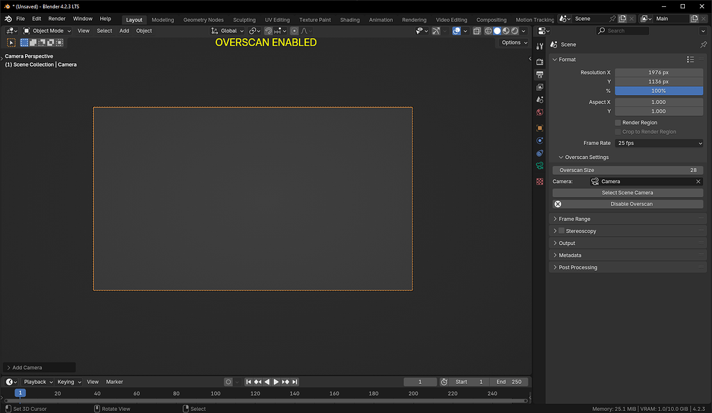Open the Global transform orientation dropdown
The width and height of the screenshot is (712, 413).
[227, 31]
